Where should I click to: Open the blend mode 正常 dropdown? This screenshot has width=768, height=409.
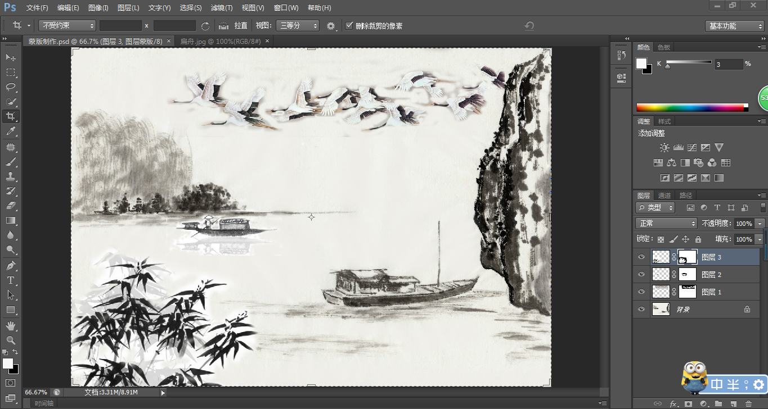click(x=667, y=223)
